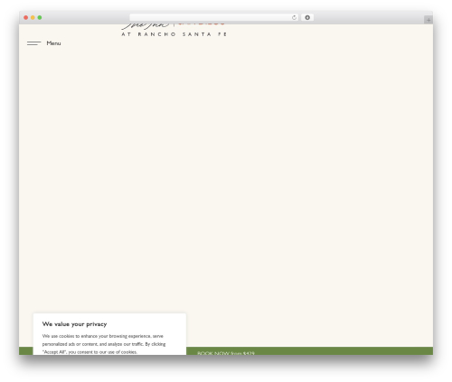Click the We value your privacy heading
The height and width of the screenshot is (382, 452).
coord(74,324)
